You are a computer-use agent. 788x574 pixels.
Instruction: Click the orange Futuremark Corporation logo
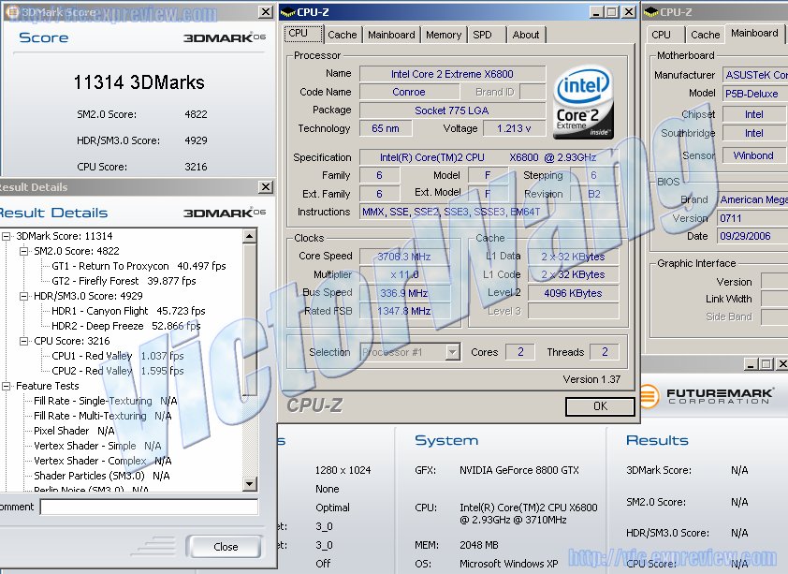tap(648, 396)
